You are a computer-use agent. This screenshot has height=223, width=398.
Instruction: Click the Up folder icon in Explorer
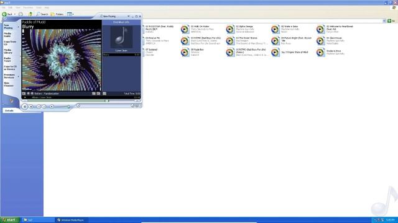coord(30,14)
